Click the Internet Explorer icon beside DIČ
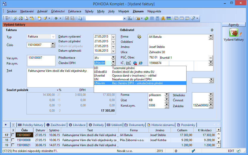This screenshot has height=155, width=248. (x=140, y=63)
